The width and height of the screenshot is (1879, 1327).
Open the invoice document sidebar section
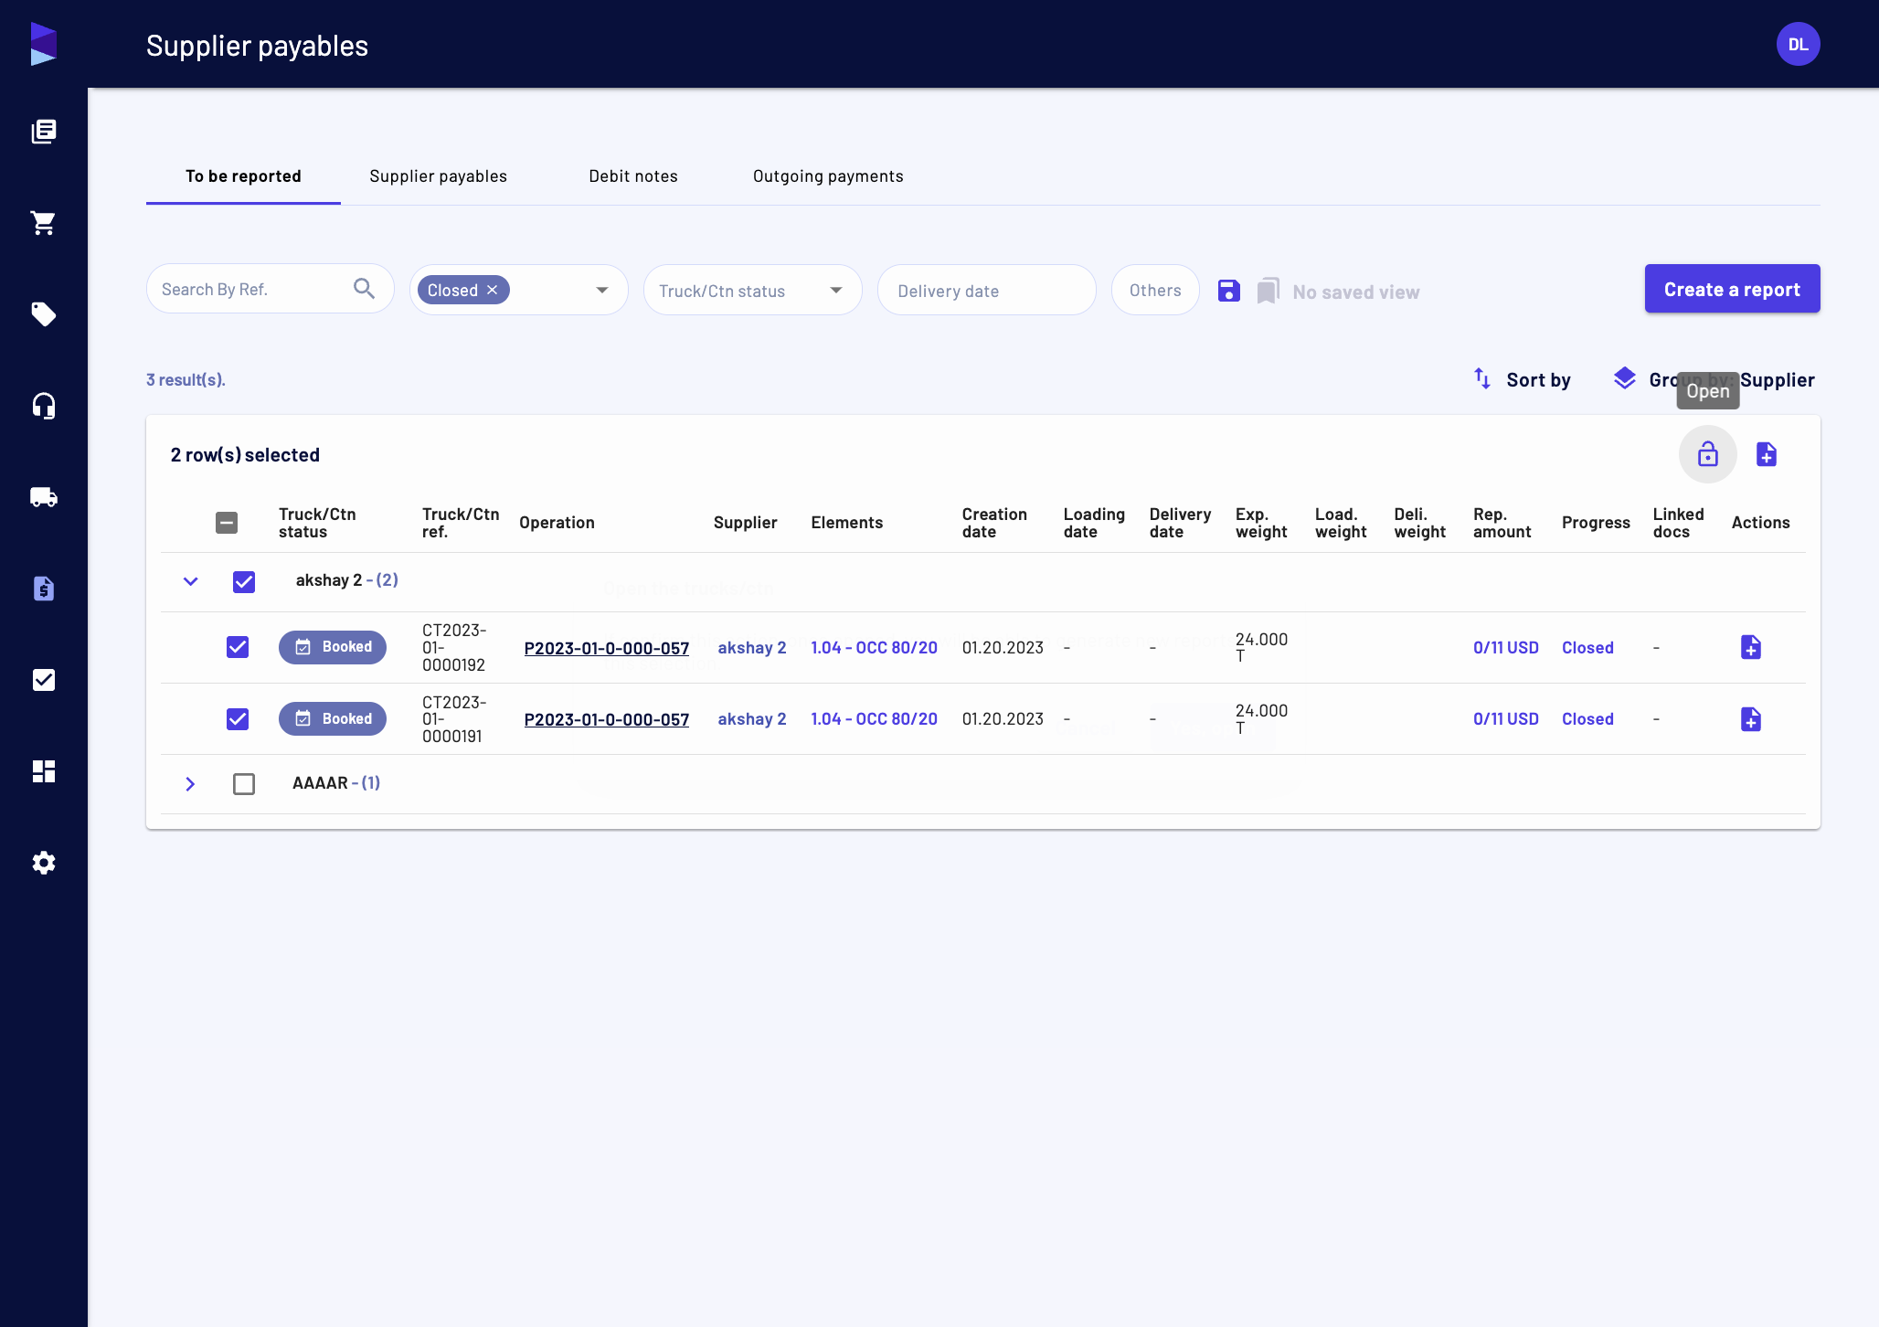[x=43, y=589]
